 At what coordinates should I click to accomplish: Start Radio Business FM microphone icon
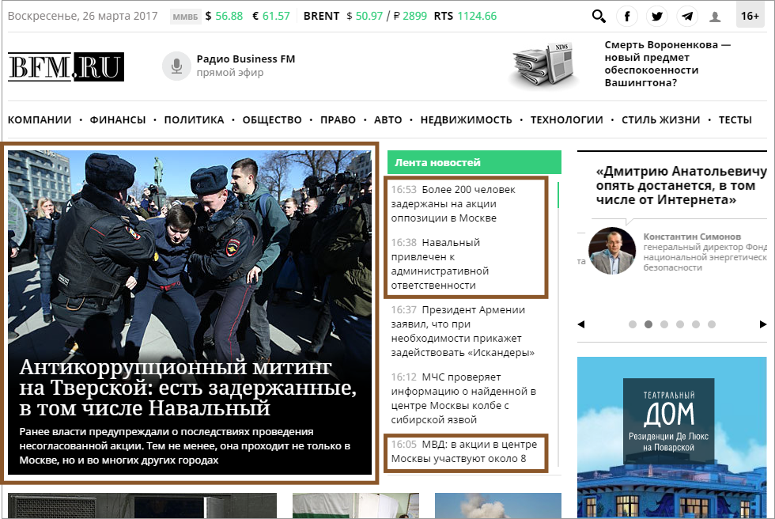pyautogui.click(x=176, y=66)
